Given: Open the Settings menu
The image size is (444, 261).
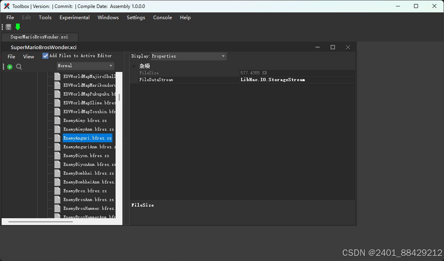Looking at the screenshot, I should (x=136, y=18).
